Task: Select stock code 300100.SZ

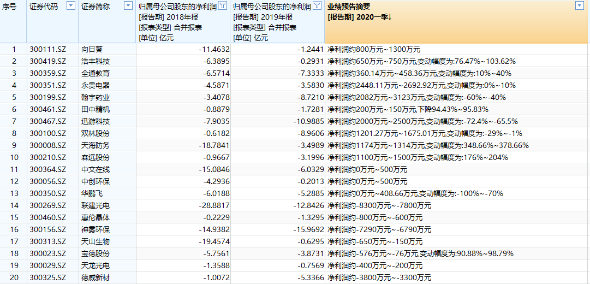Action: pos(48,133)
